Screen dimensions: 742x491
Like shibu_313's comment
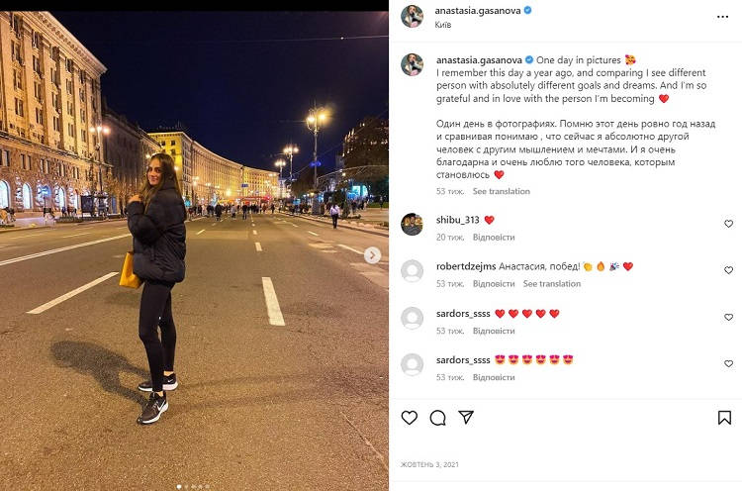click(728, 224)
